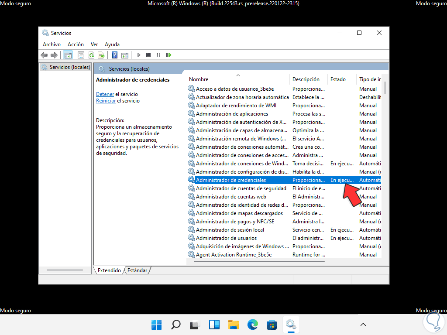The image size is (447, 335).
Task: Click the Reiniciar service link
Action: click(106, 101)
